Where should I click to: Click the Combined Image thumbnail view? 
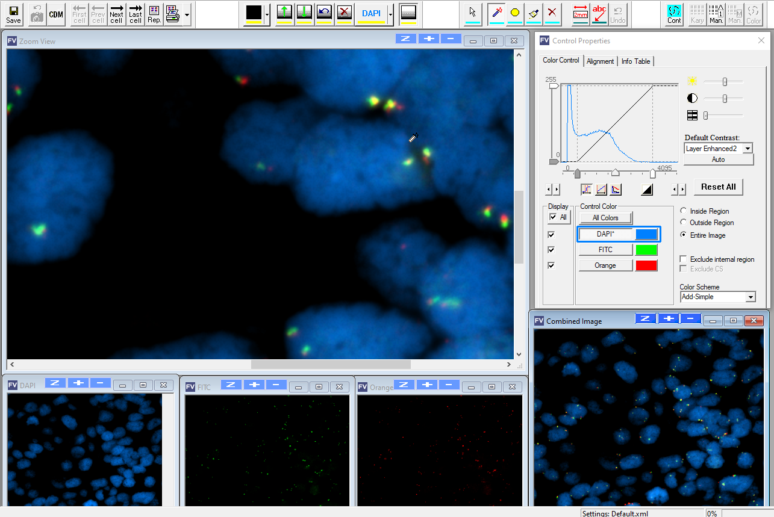coord(649,417)
